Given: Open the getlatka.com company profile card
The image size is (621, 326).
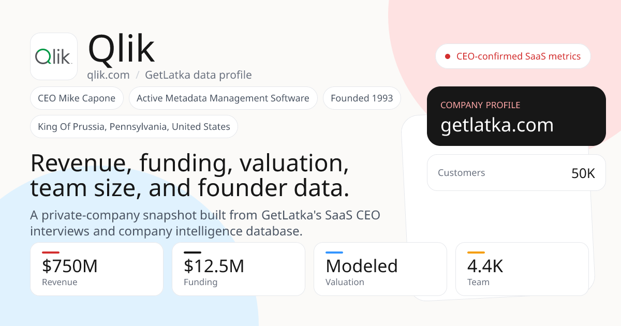Looking at the screenshot, I should pos(516,116).
